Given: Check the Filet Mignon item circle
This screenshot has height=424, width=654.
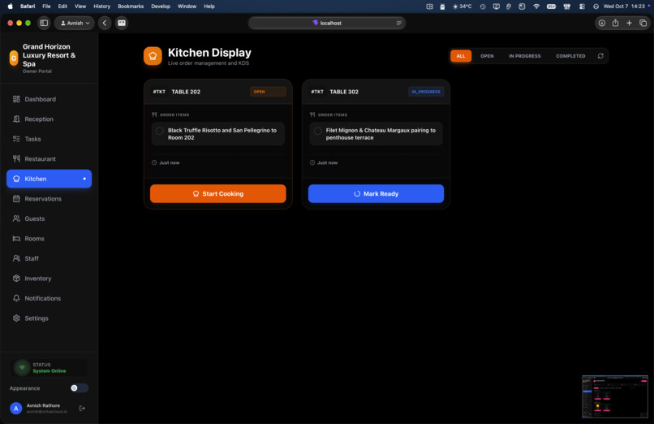Looking at the screenshot, I should 317,131.
